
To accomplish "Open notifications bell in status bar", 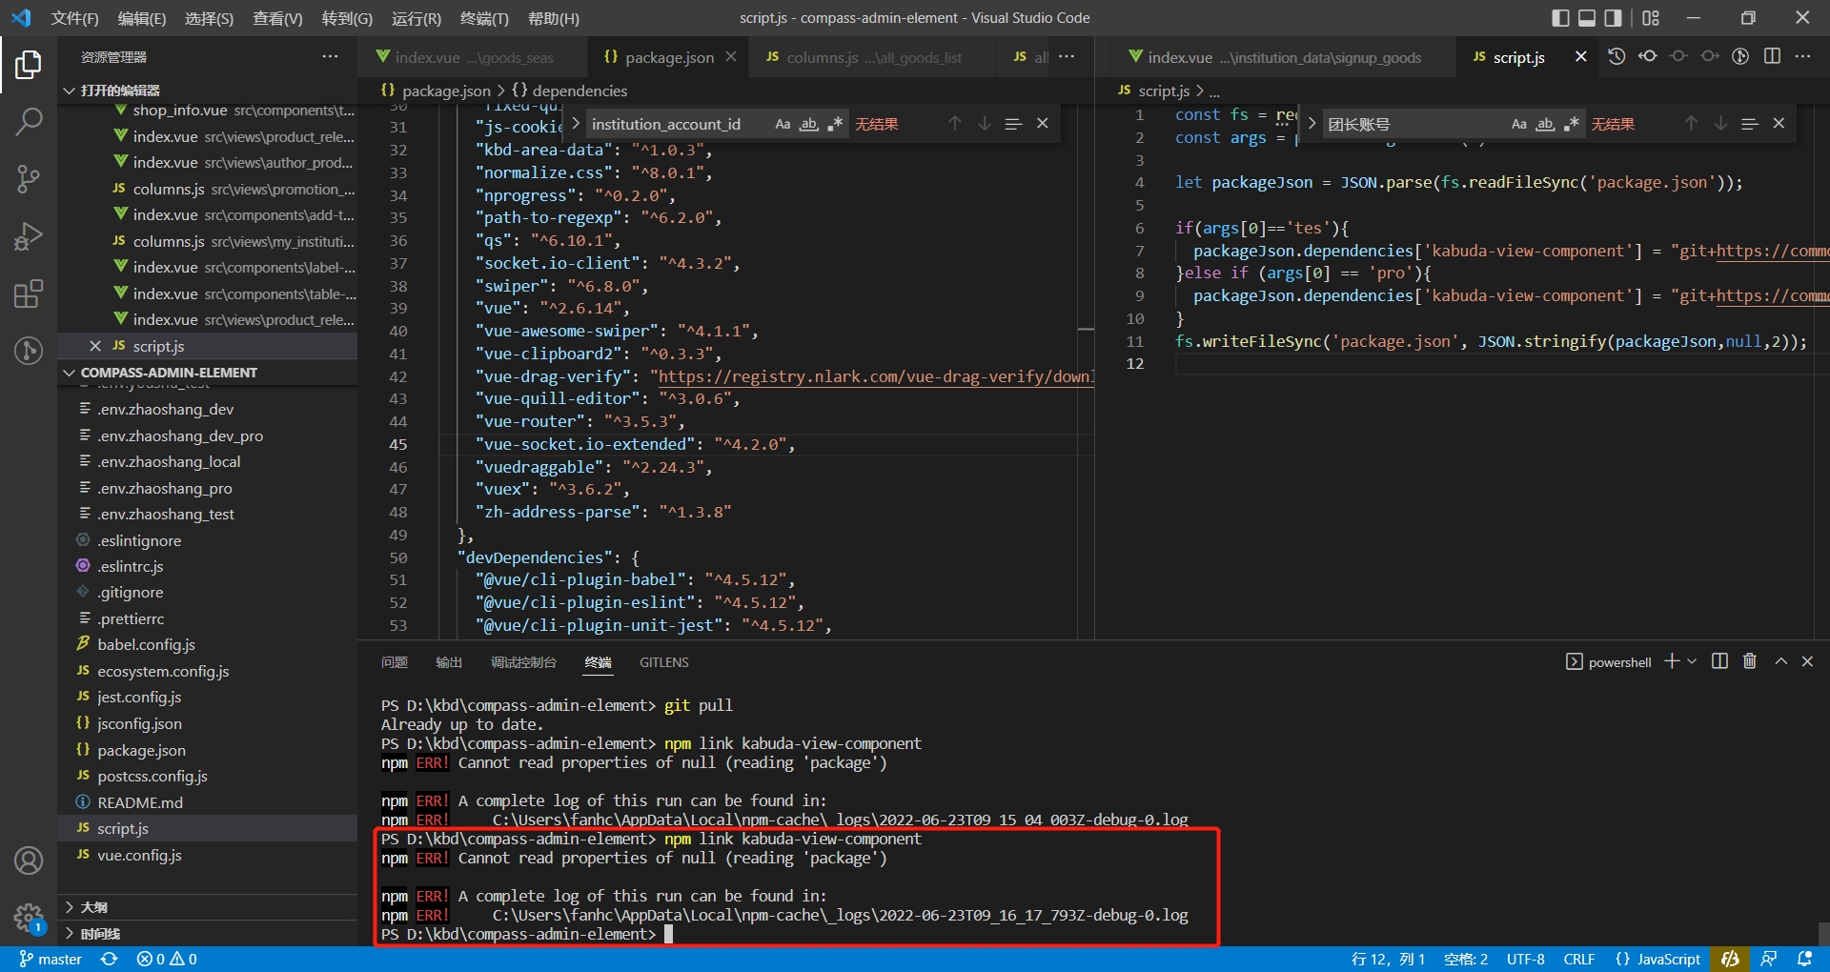I will pos(1804,959).
